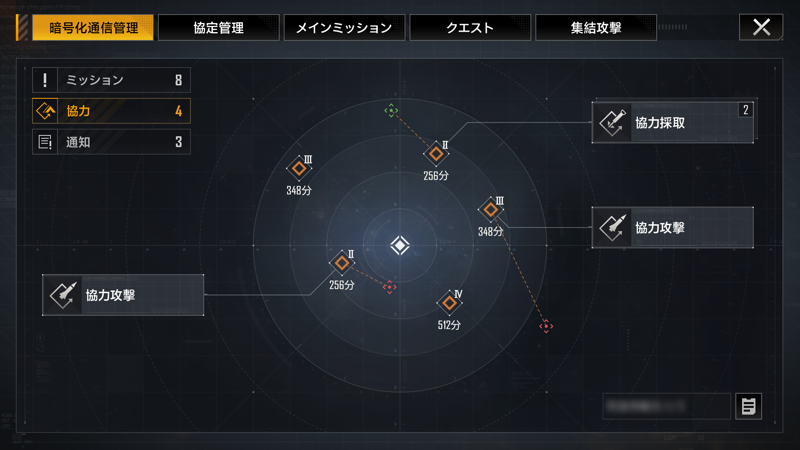Click the red target marker at lower right
The height and width of the screenshot is (450, 800).
[x=546, y=326]
